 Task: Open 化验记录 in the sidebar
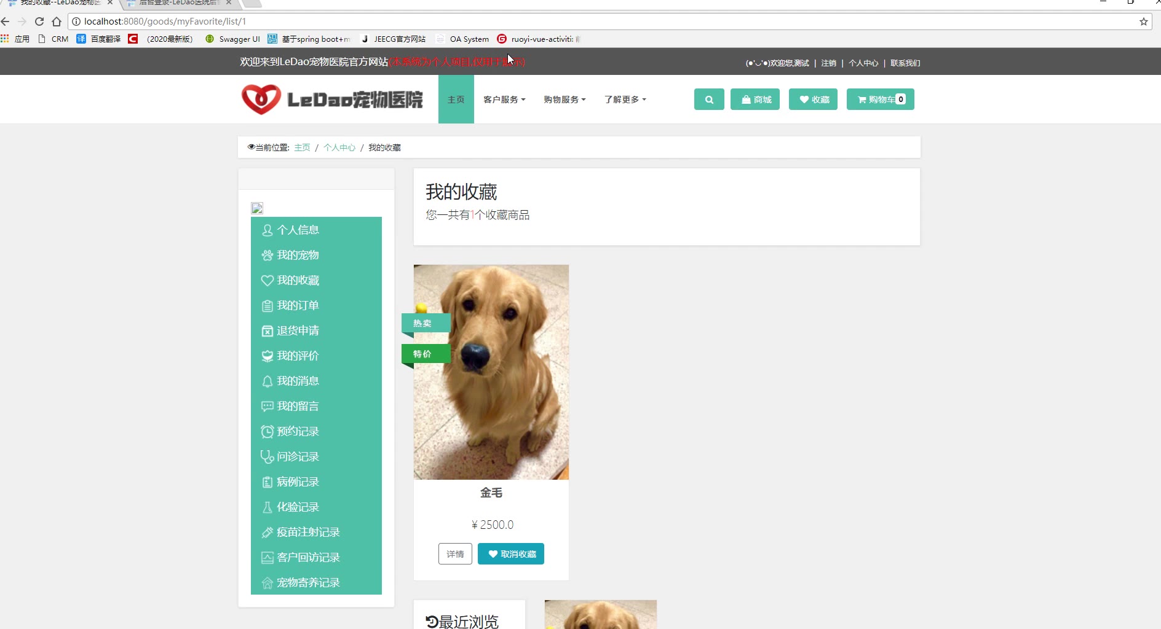pyautogui.click(x=316, y=507)
